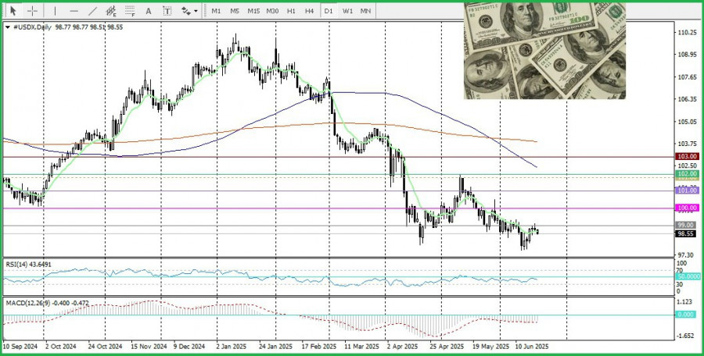Click the 19 May 2025 date label
704x356 pixels.
coord(489,347)
